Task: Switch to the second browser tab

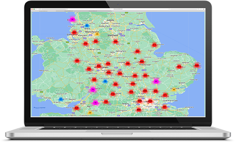Action: point(68,11)
